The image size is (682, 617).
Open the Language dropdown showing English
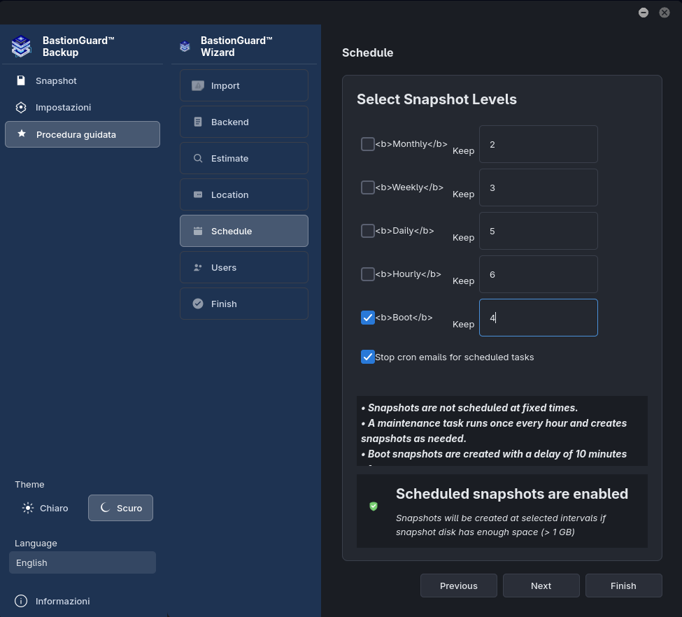point(83,562)
